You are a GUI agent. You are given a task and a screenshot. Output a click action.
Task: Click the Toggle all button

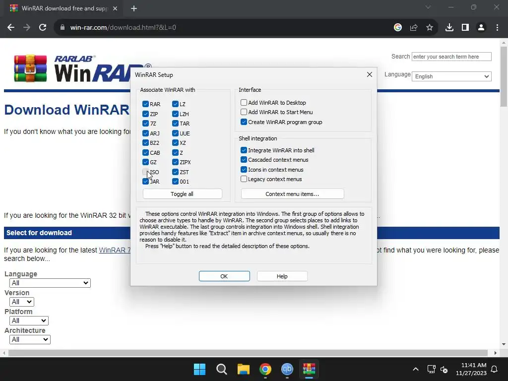pos(183,194)
